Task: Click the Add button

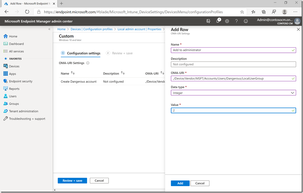Action: 180,183
